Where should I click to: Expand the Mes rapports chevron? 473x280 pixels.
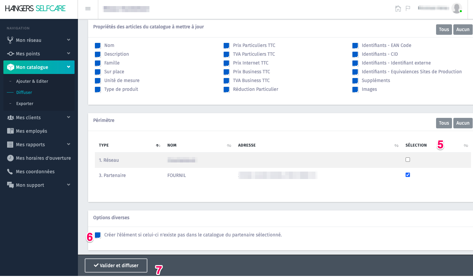coord(68,144)
